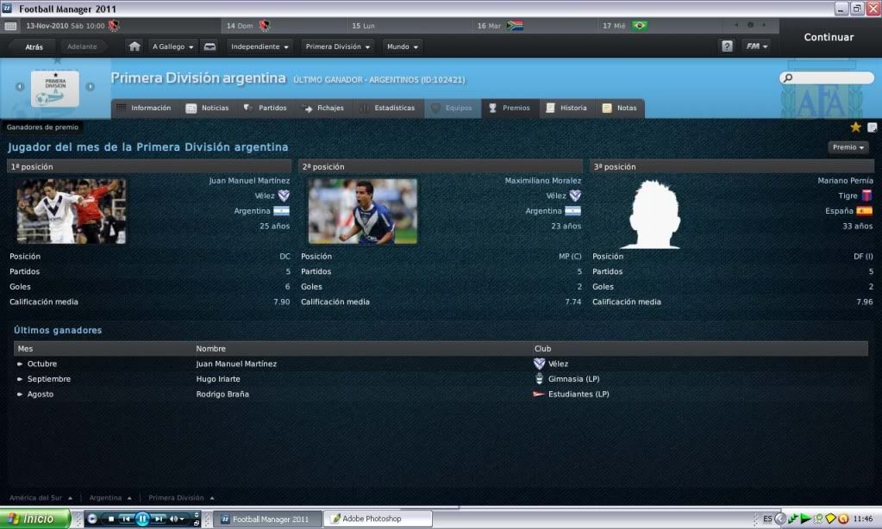Click the Brazil flag on 17 Mié

(640, 26)
